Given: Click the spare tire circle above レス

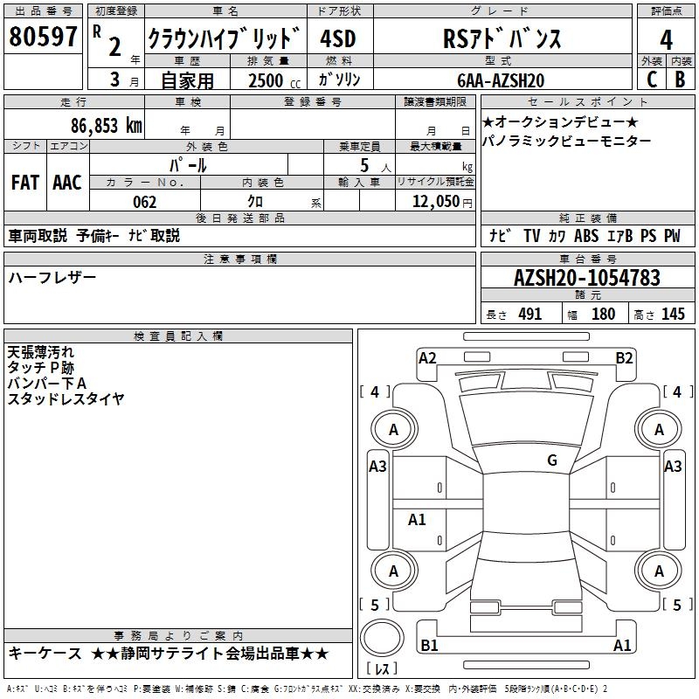Looking at the screenshot, I should (382, 639).
